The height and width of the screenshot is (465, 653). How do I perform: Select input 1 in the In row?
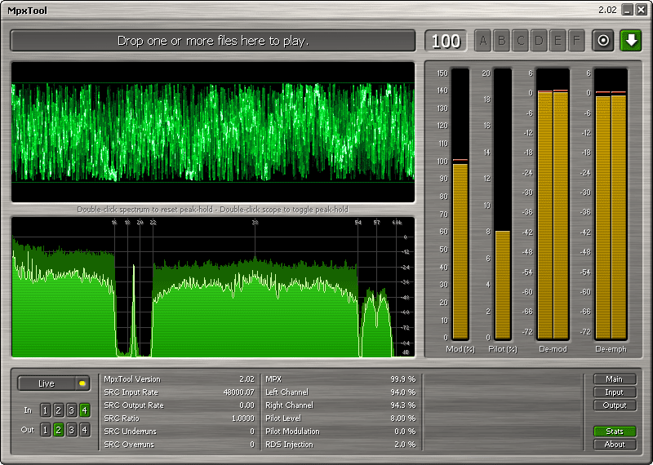46,410
